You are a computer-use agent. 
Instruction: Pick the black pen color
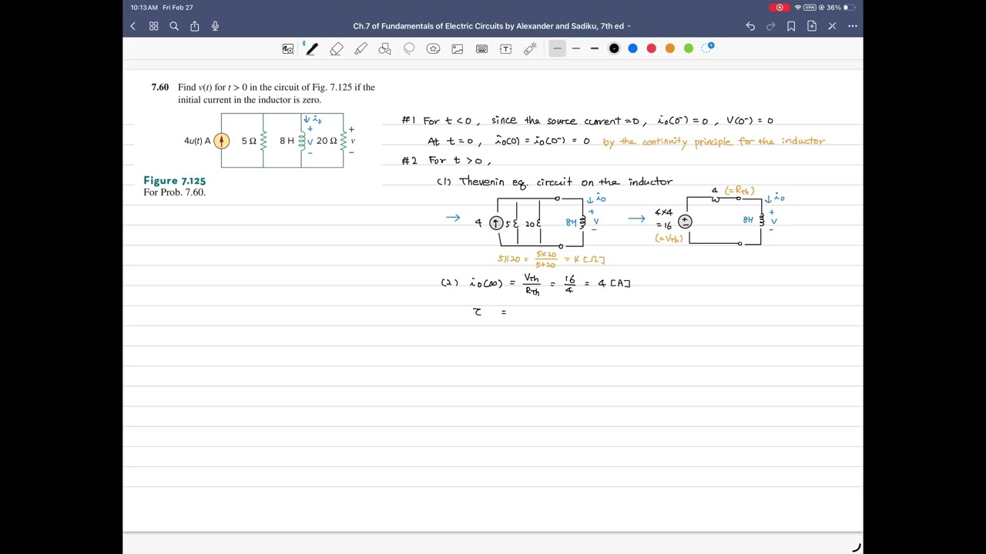click(614, 48)
